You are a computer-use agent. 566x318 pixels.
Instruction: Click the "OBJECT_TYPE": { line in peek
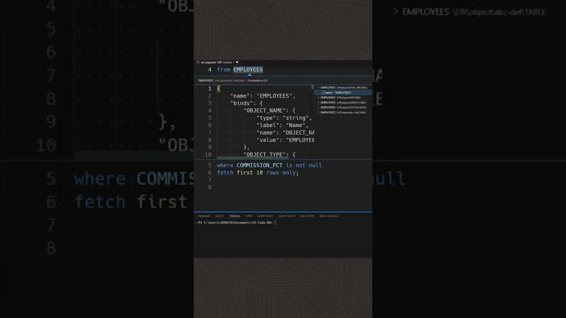click(x=269, y=155)
